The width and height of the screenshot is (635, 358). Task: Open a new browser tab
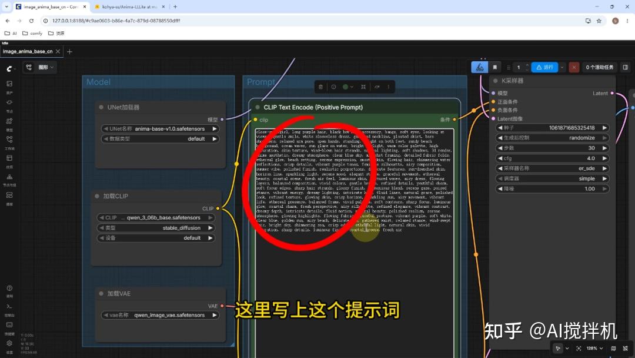pos(175,7)
